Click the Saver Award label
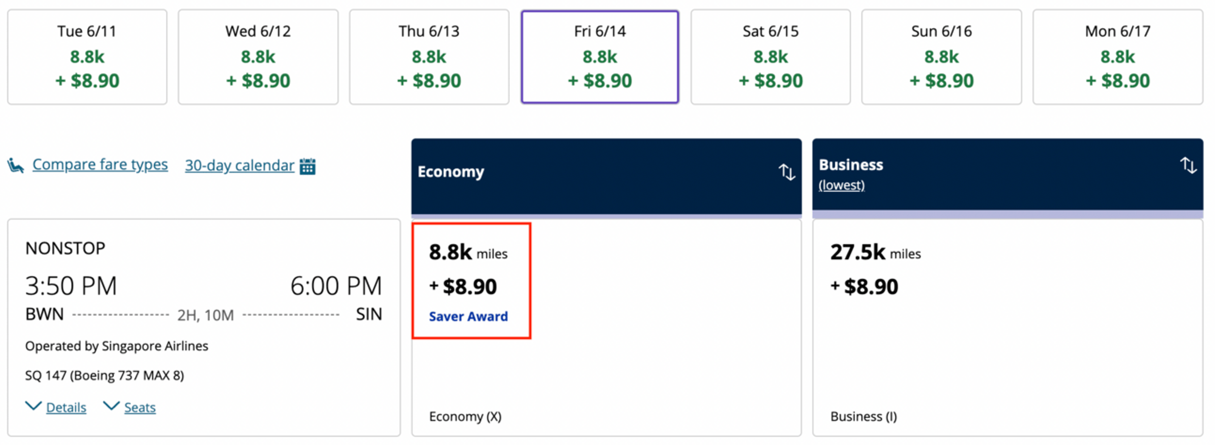This screenshot has width=1215, height=445. point(468,316)
